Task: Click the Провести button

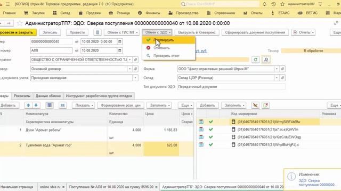Action: [77, 32]
